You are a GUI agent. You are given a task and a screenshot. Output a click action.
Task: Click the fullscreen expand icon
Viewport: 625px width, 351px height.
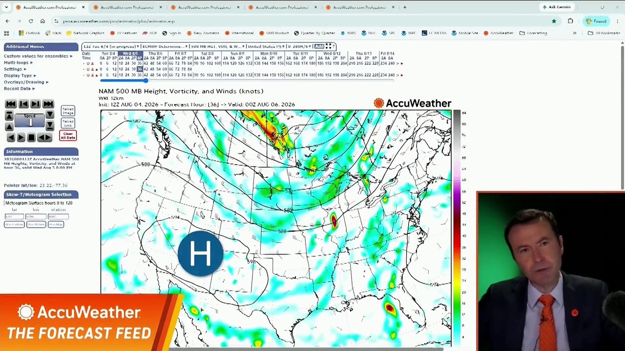click(328, 46)
